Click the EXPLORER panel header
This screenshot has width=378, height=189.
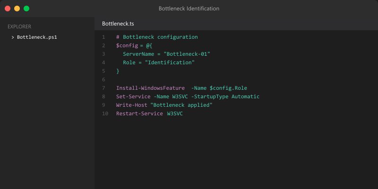pyautogui.click(x=19, y=26)
